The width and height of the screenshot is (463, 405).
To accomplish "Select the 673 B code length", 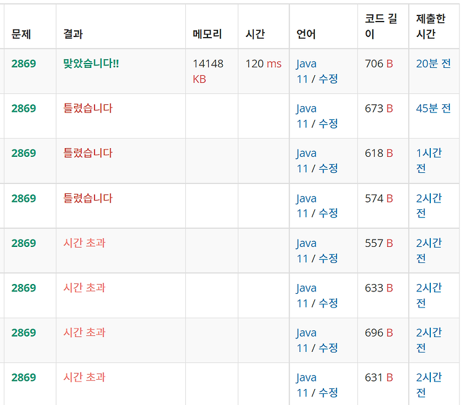I will pos(379,109).
